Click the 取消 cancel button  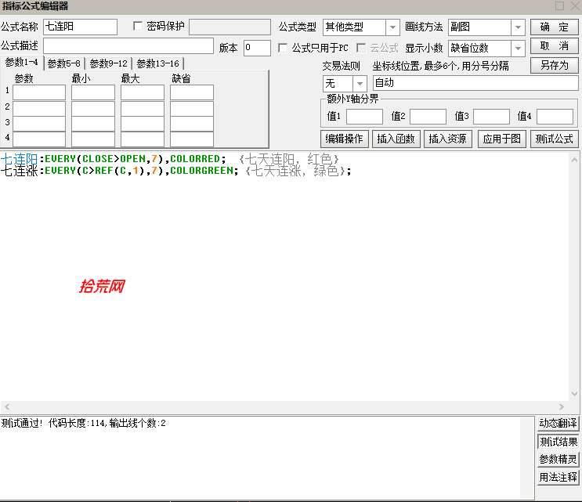pos(554,46)
